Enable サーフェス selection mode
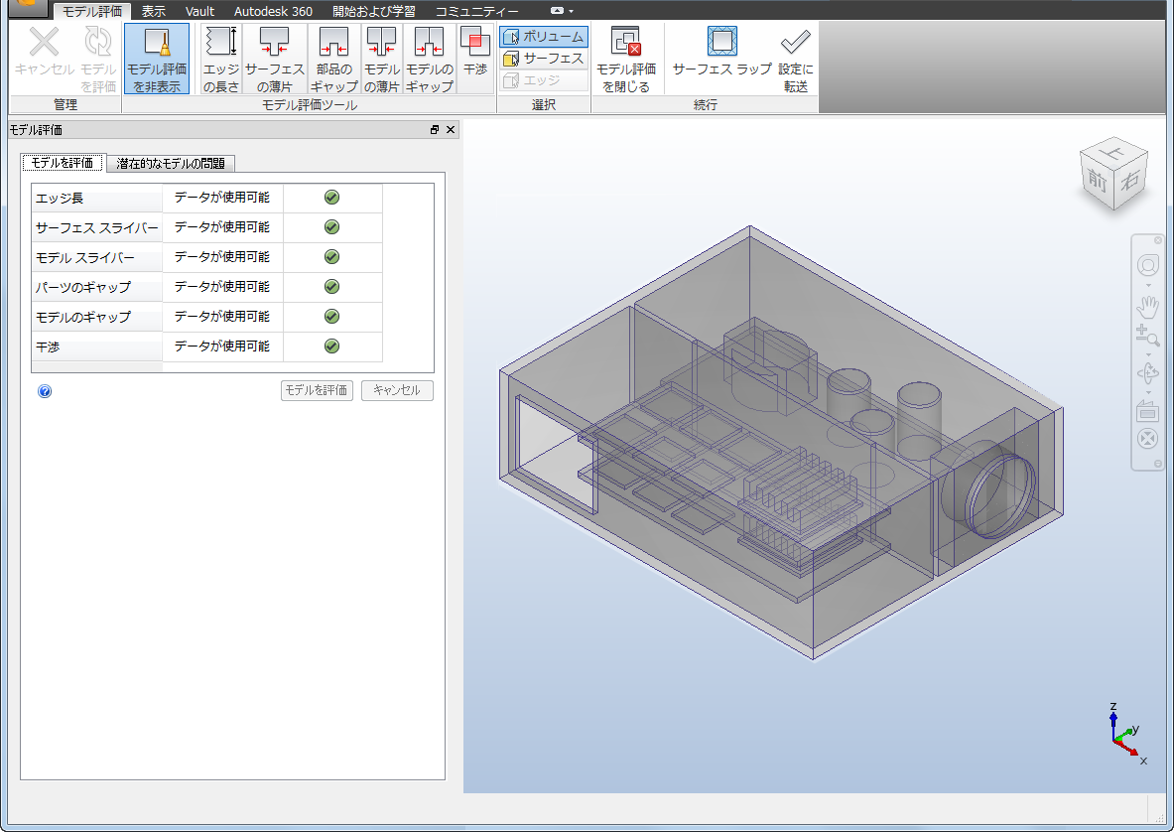Image resolution: width=1174 pixels, height=832 pixels. pyautogui.click(x=544, y=59)
